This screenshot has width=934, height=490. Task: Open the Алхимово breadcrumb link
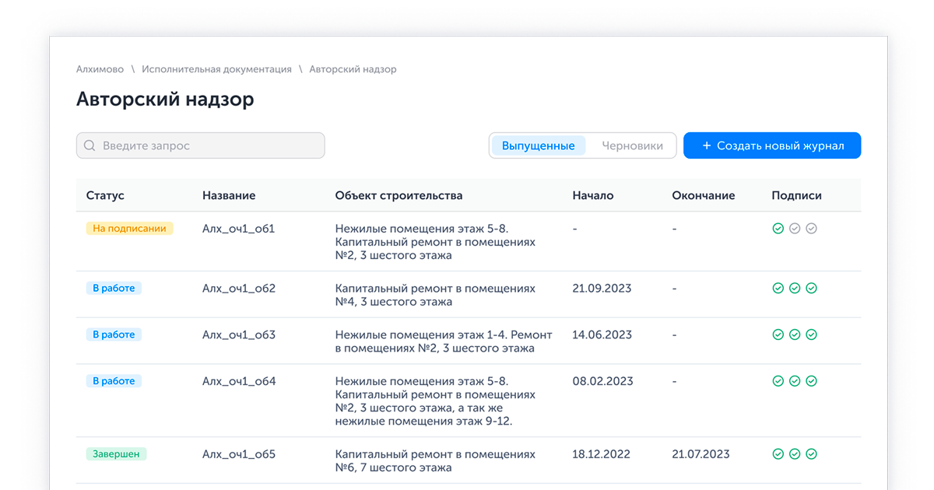100,69
